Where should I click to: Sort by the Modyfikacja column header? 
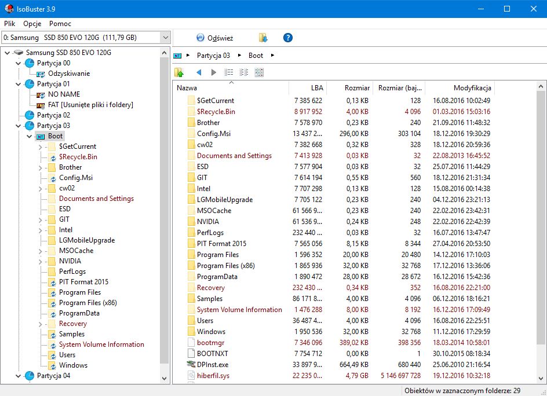pyautogui.click(x=472, y=88)
